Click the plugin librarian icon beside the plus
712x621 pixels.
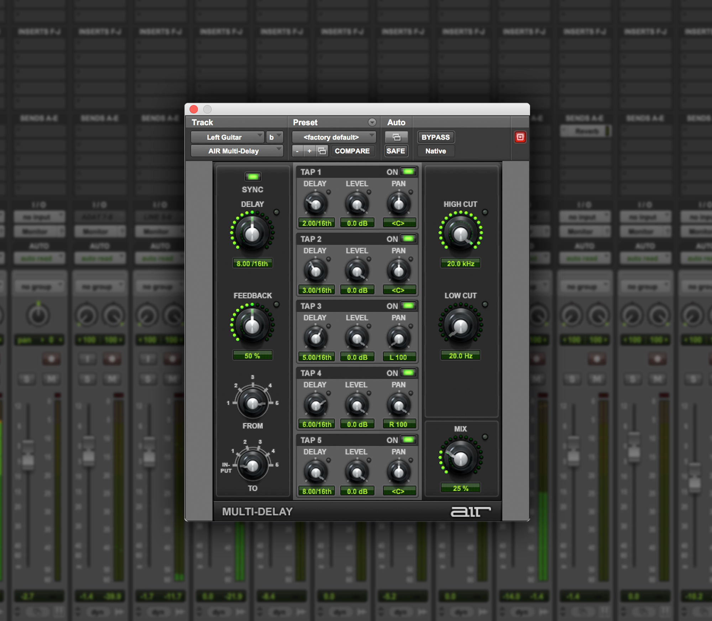(x=322, y=151)
